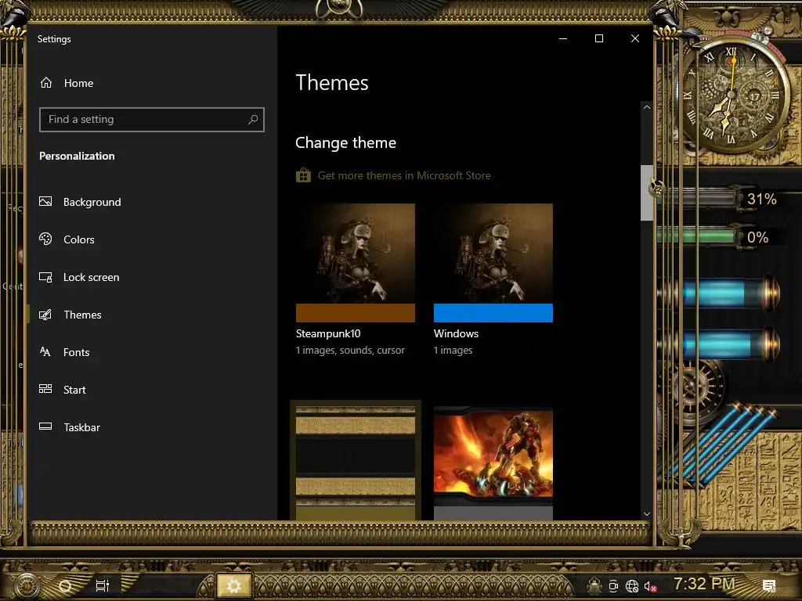Click the Find a setting search box
The width and height of the screenshot is (802, 601).
point(151,120)
